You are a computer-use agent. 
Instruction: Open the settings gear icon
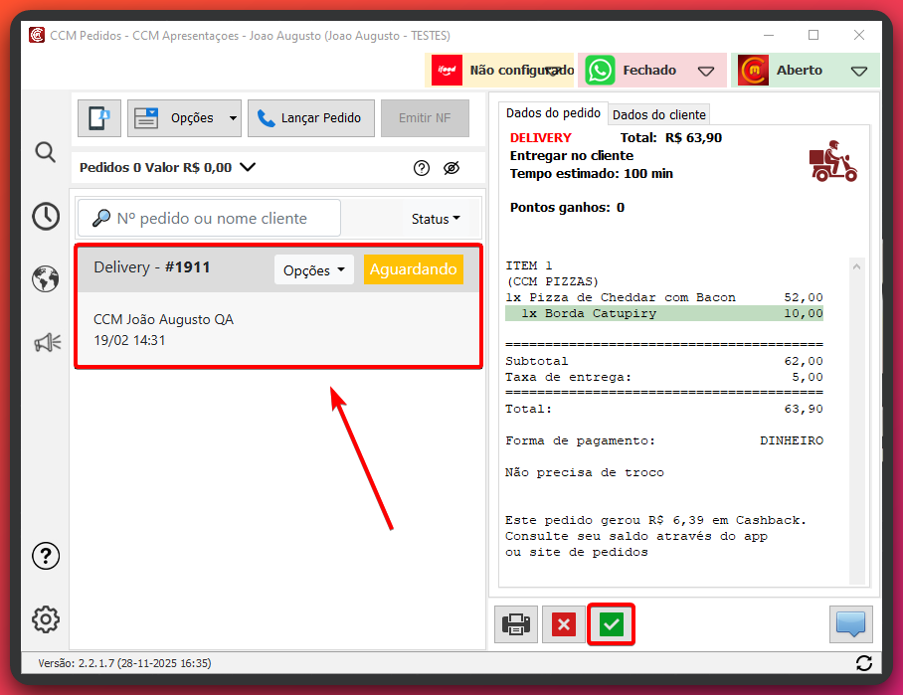46,619
